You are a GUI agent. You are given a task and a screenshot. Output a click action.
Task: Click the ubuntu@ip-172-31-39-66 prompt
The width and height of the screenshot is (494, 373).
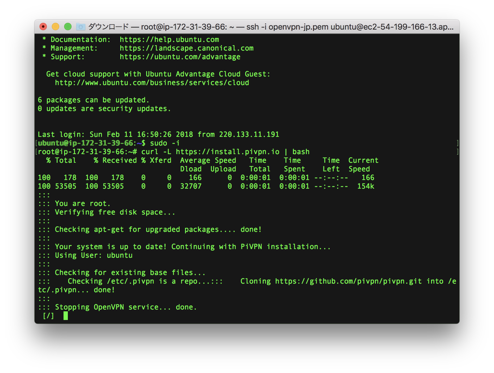92,143
